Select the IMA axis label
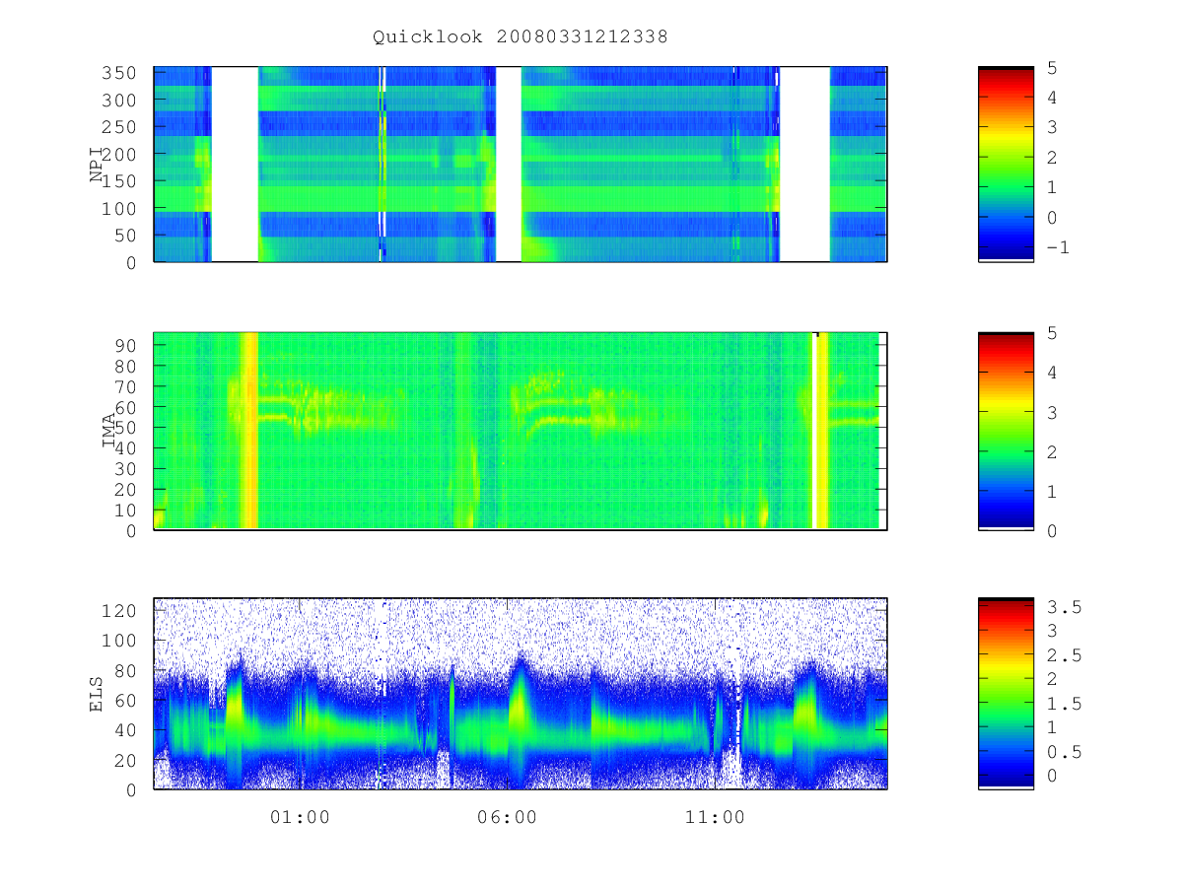Viewport: 1183px width, 887px height. tap(110, 432)
